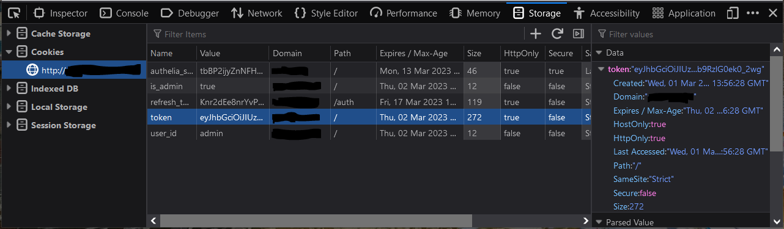Click the horizontal scrollbar under cookie table
This screenshot has width=784, height=229.
(316, 220)
